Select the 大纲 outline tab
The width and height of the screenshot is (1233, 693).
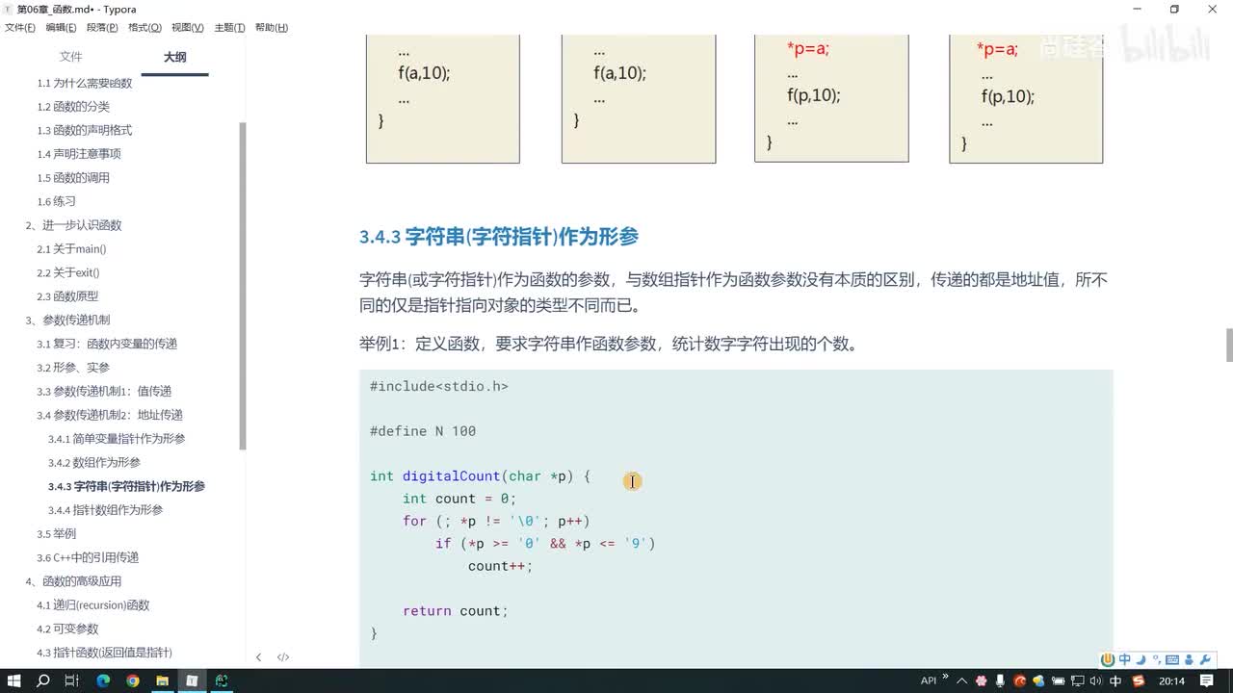(174, 57)
